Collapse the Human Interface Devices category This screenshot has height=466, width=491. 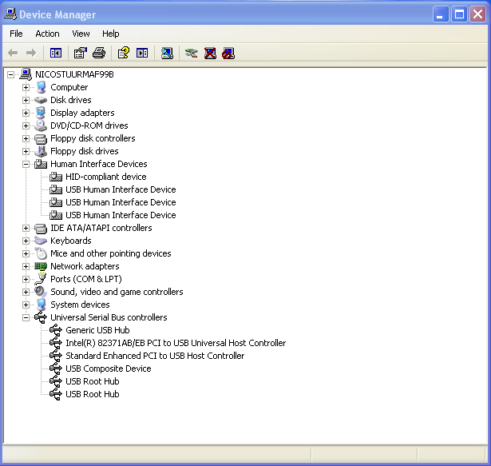click(x=26, y=165)
